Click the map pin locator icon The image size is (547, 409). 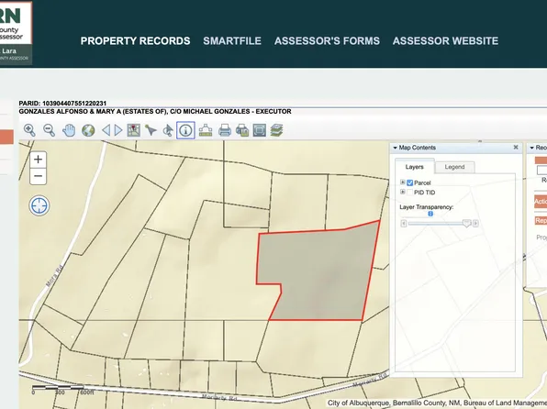point(134,130)
